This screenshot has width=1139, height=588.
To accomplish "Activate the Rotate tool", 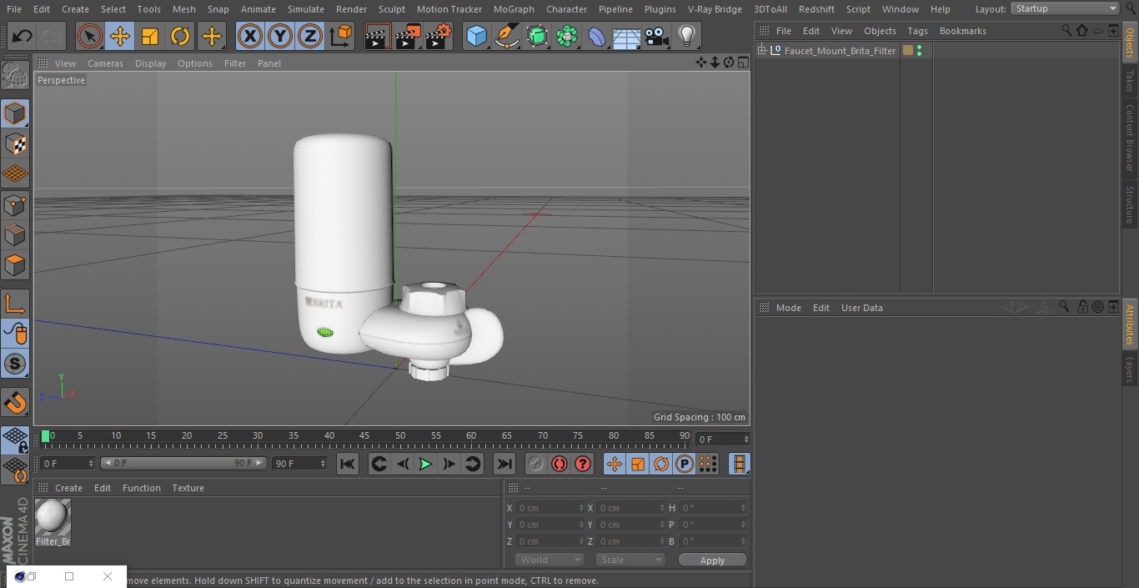I will coord(180,36).
